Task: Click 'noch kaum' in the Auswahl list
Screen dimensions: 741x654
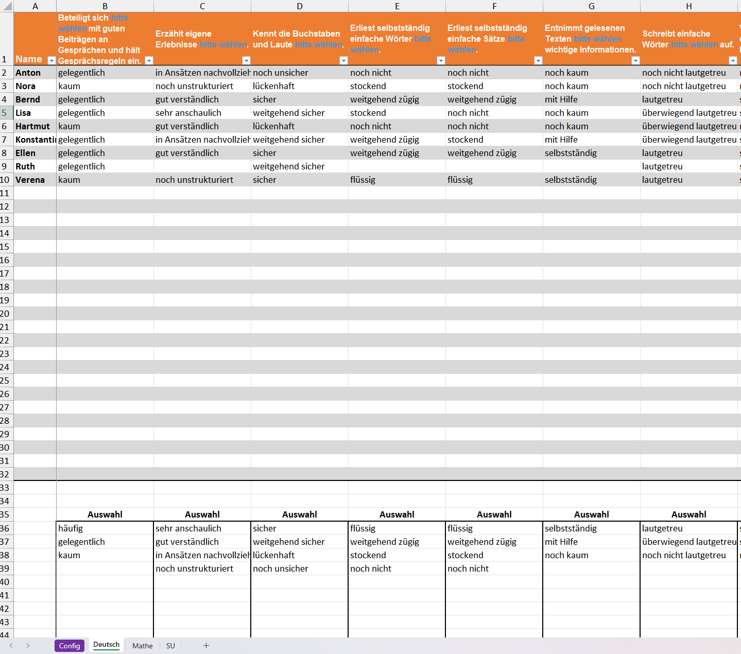Action: pyautogui.click(x=592, y=555)
